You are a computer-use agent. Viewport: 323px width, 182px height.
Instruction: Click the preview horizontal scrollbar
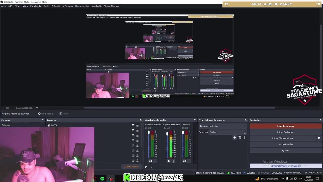(x=179, y=108)
